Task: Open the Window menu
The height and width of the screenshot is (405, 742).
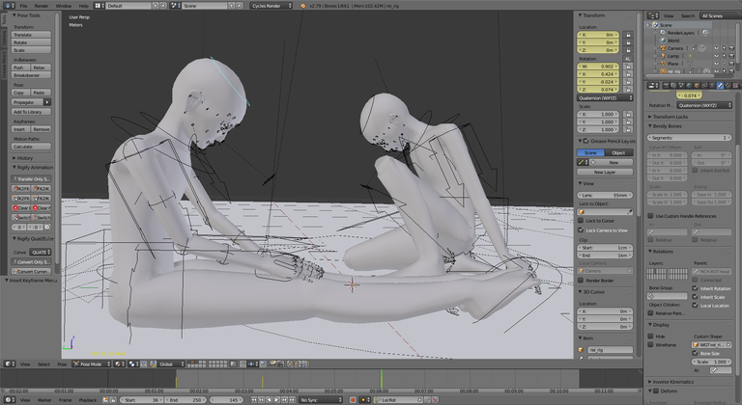Action: (x=64, y=5)
